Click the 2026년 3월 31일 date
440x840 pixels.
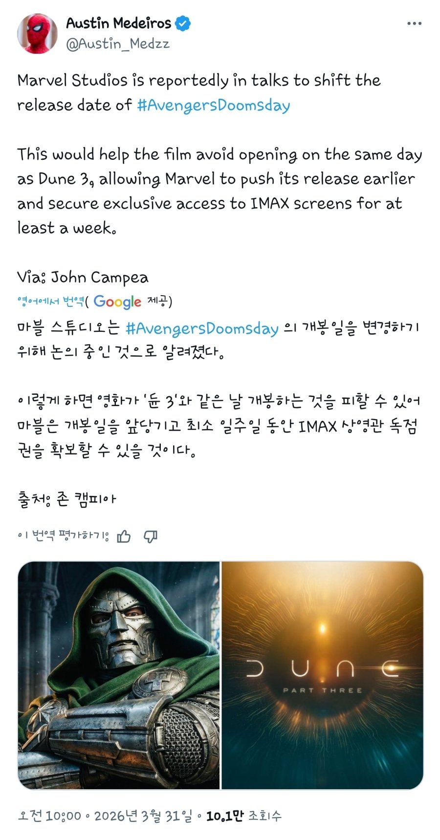click(143, 816)
